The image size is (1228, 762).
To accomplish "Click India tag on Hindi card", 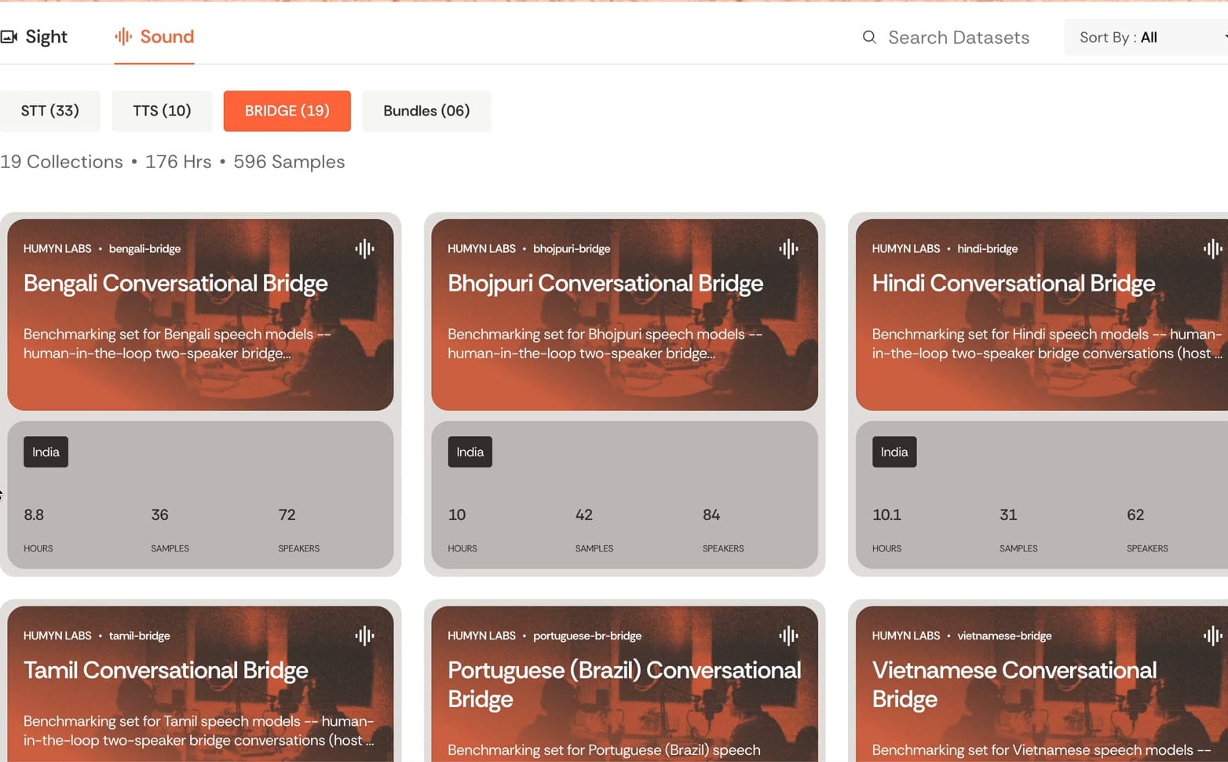I will 894,452.
